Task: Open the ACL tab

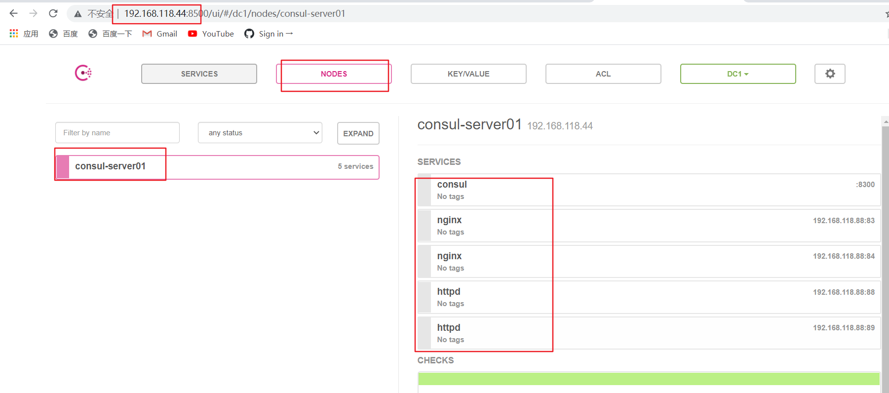Action: [x=603, y=74]
